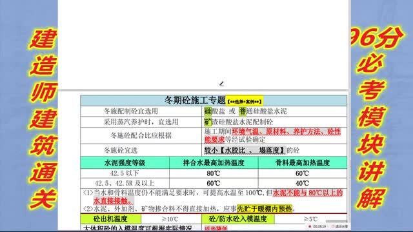Viewport: 413px width, 232px height.
Task: Click the recording timer display
Action: [x=319, y=226]
